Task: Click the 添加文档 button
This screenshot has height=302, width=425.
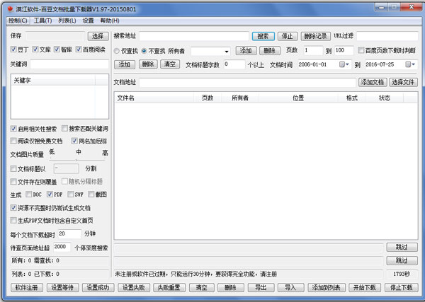Action: tap(373, 82)
